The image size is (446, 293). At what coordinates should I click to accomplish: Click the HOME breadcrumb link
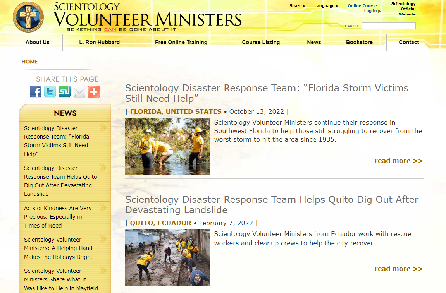pos(29,62)
